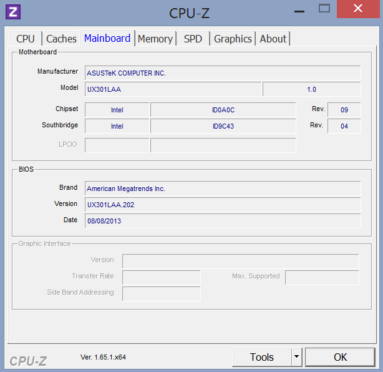Viewport: 383px width, 372px height.
Task: Select the BIOS version UX301LAA.202
Action: click(223, 205)
